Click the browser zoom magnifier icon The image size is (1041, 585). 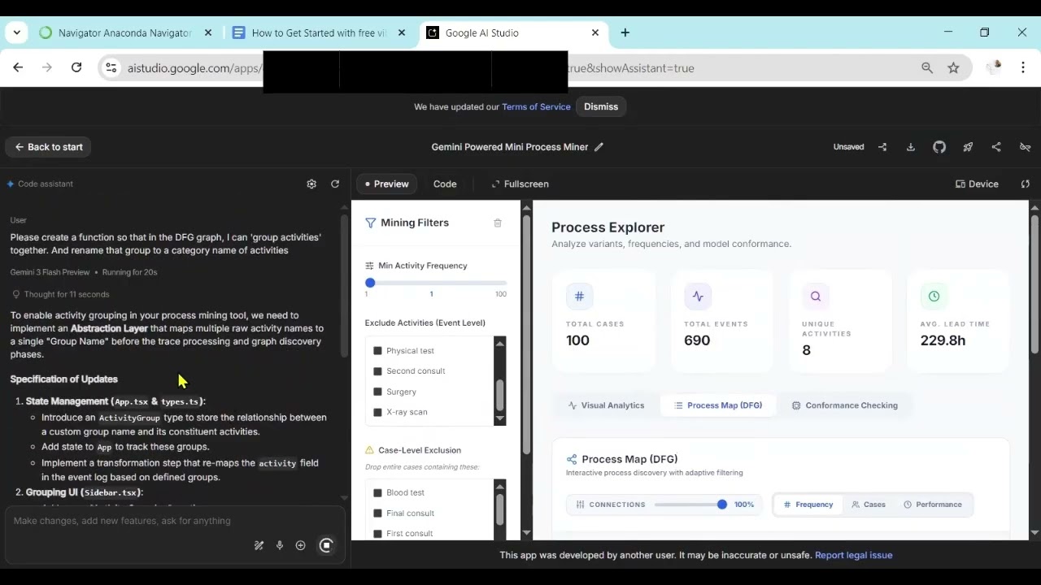coord(927,68)
